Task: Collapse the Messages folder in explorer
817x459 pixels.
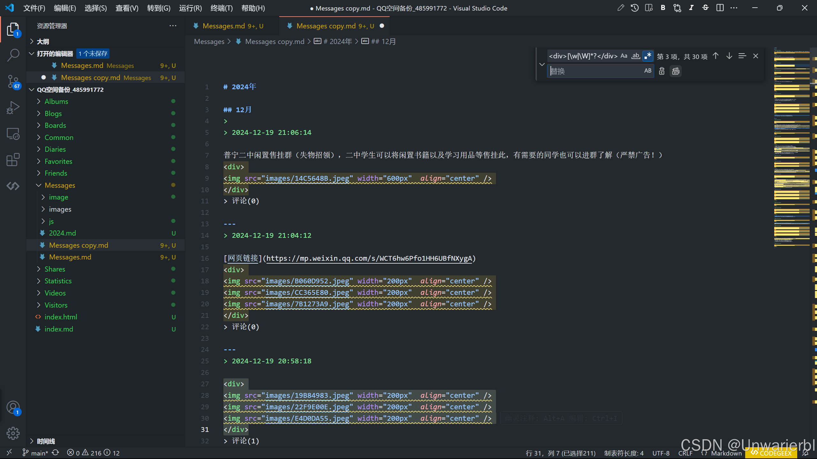Action: click(x=60, y=185)
